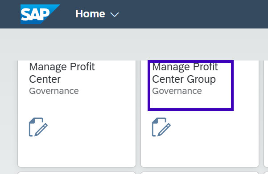Click pencil tip of Manage Profit Center icon

pos(36,135)
